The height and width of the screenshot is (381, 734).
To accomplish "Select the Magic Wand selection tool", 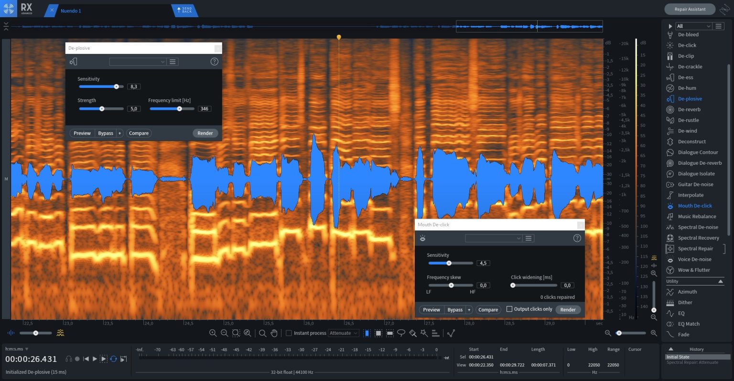I will coord(424,333).
